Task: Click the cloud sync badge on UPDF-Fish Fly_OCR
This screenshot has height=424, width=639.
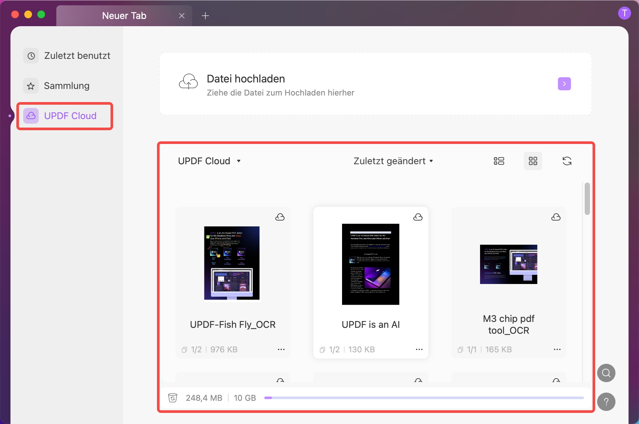Action: pos(280,217)
